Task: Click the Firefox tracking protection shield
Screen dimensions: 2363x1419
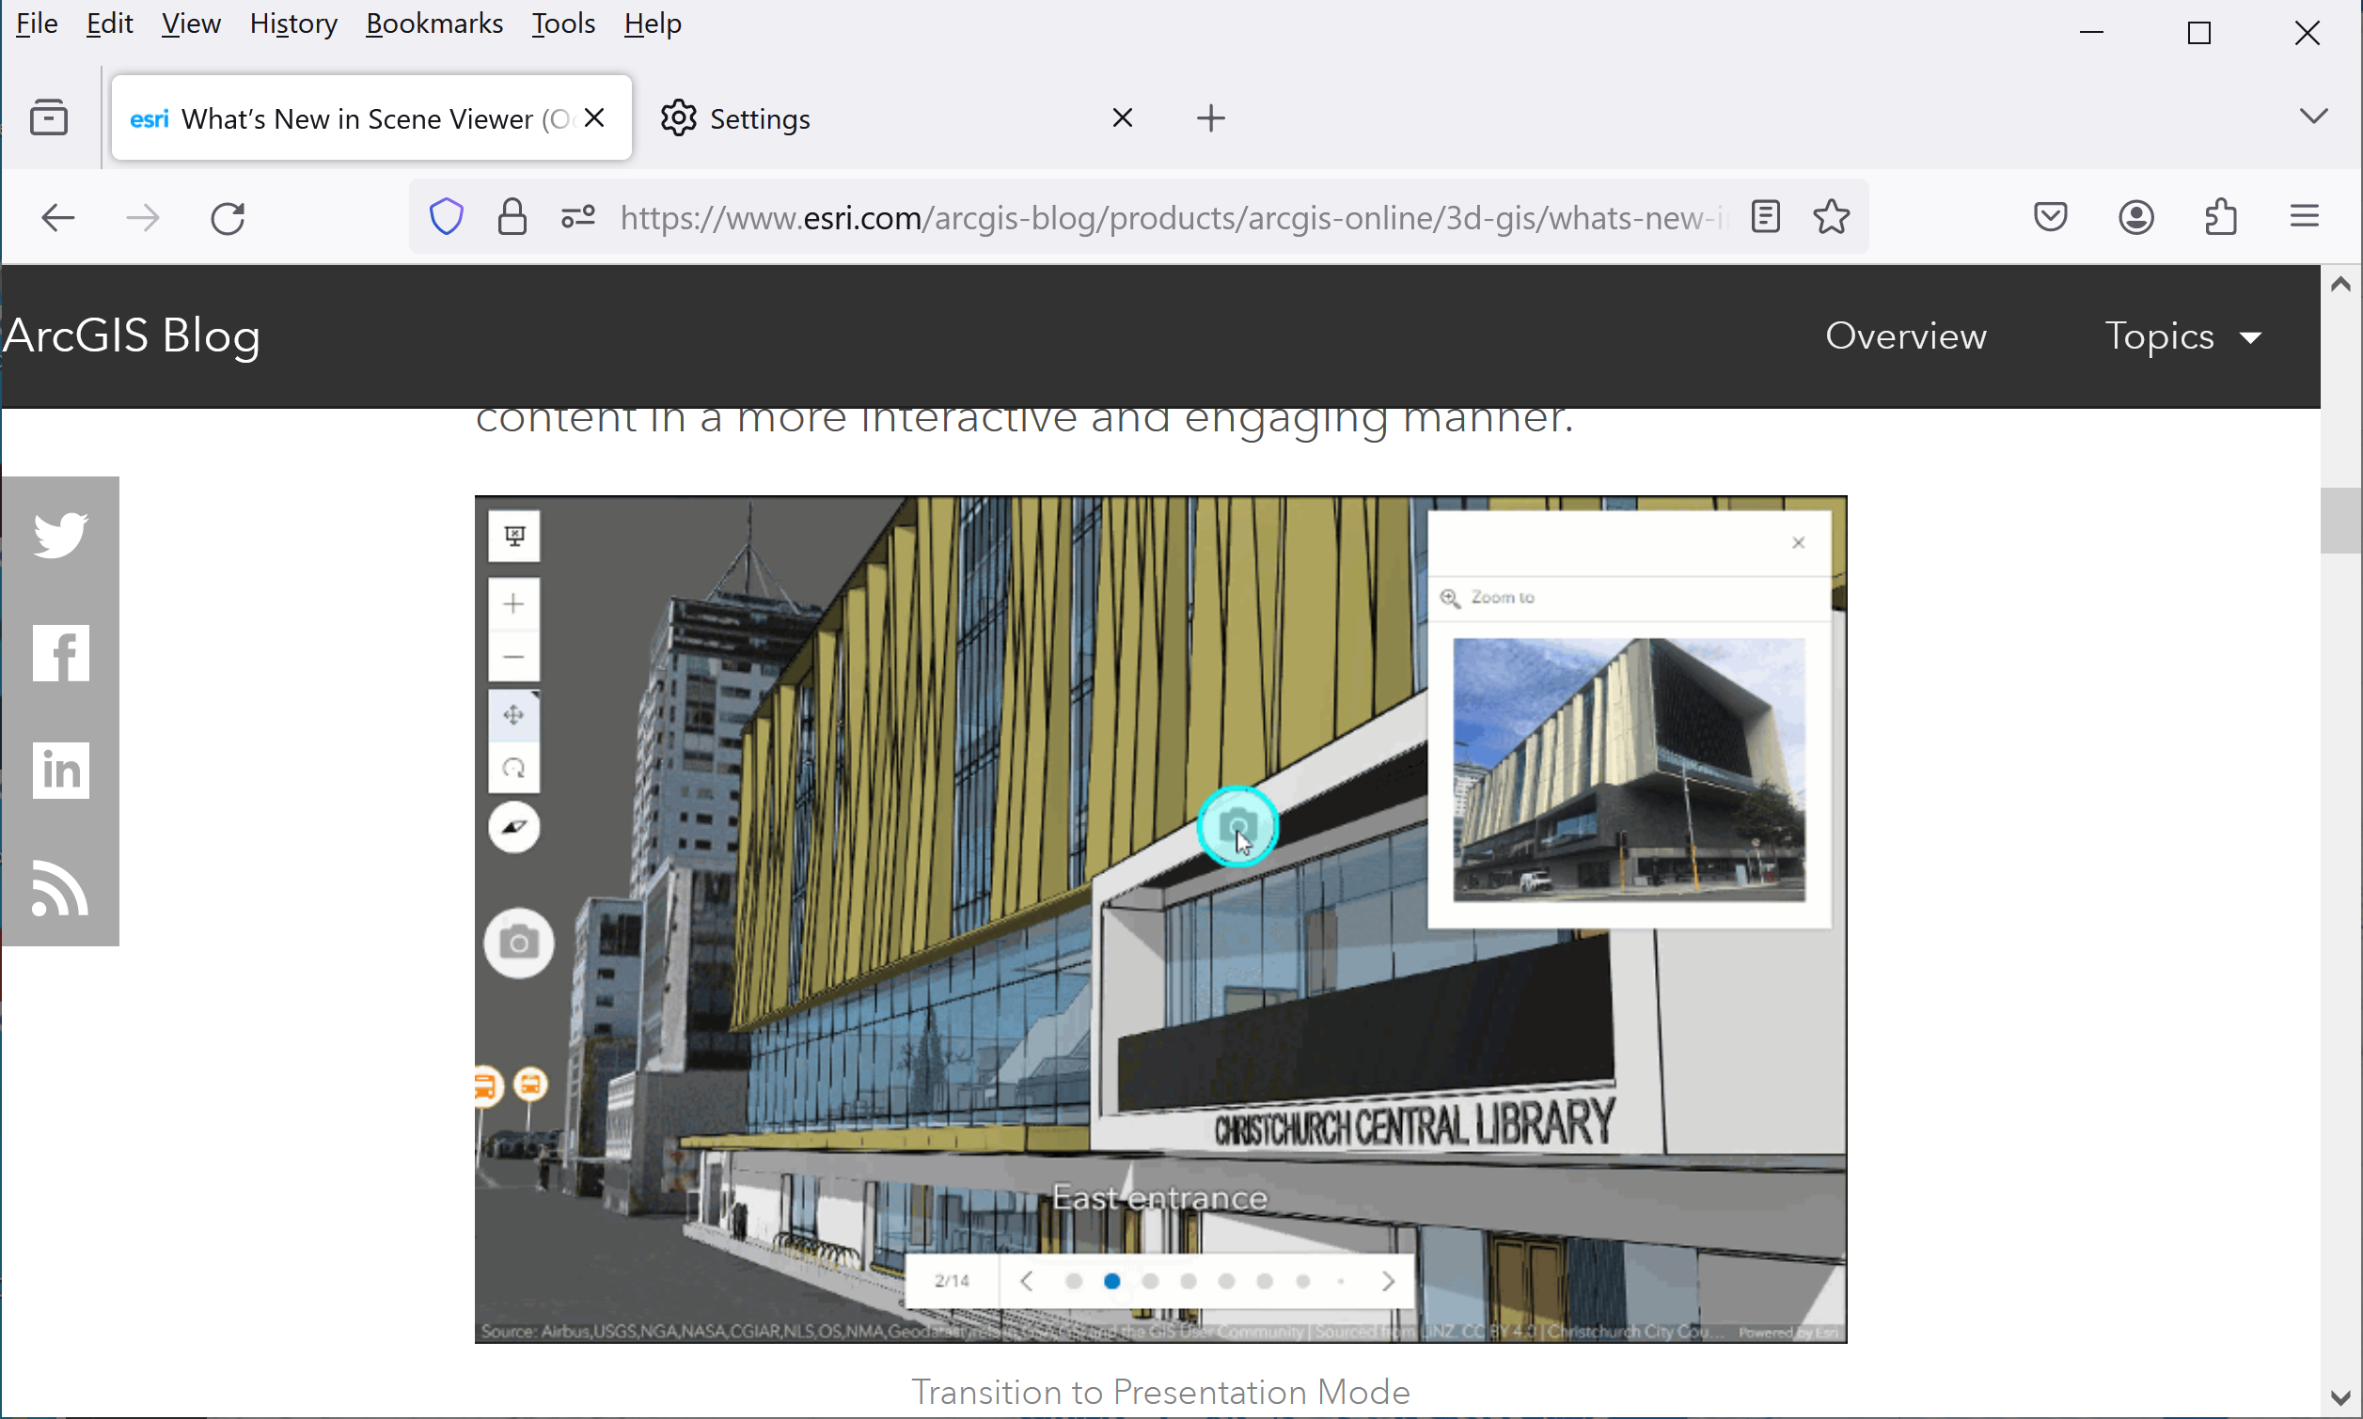Action: click(446, 217)
